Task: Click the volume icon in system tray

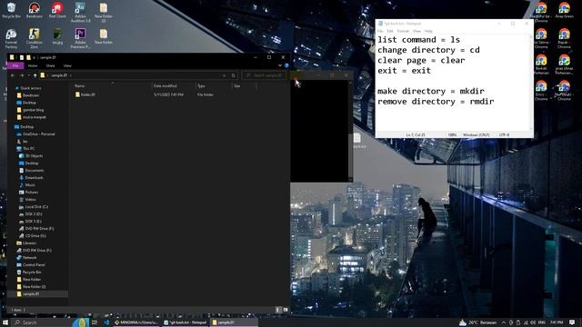Action: (x=533, y=322)
